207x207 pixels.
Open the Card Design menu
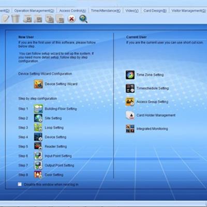coord(155,11)
